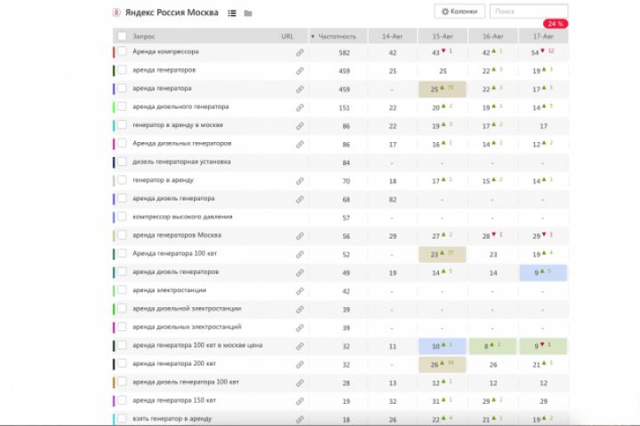
Task: Open URL link icon for Аренда компрессора
Action: (300, 53)
